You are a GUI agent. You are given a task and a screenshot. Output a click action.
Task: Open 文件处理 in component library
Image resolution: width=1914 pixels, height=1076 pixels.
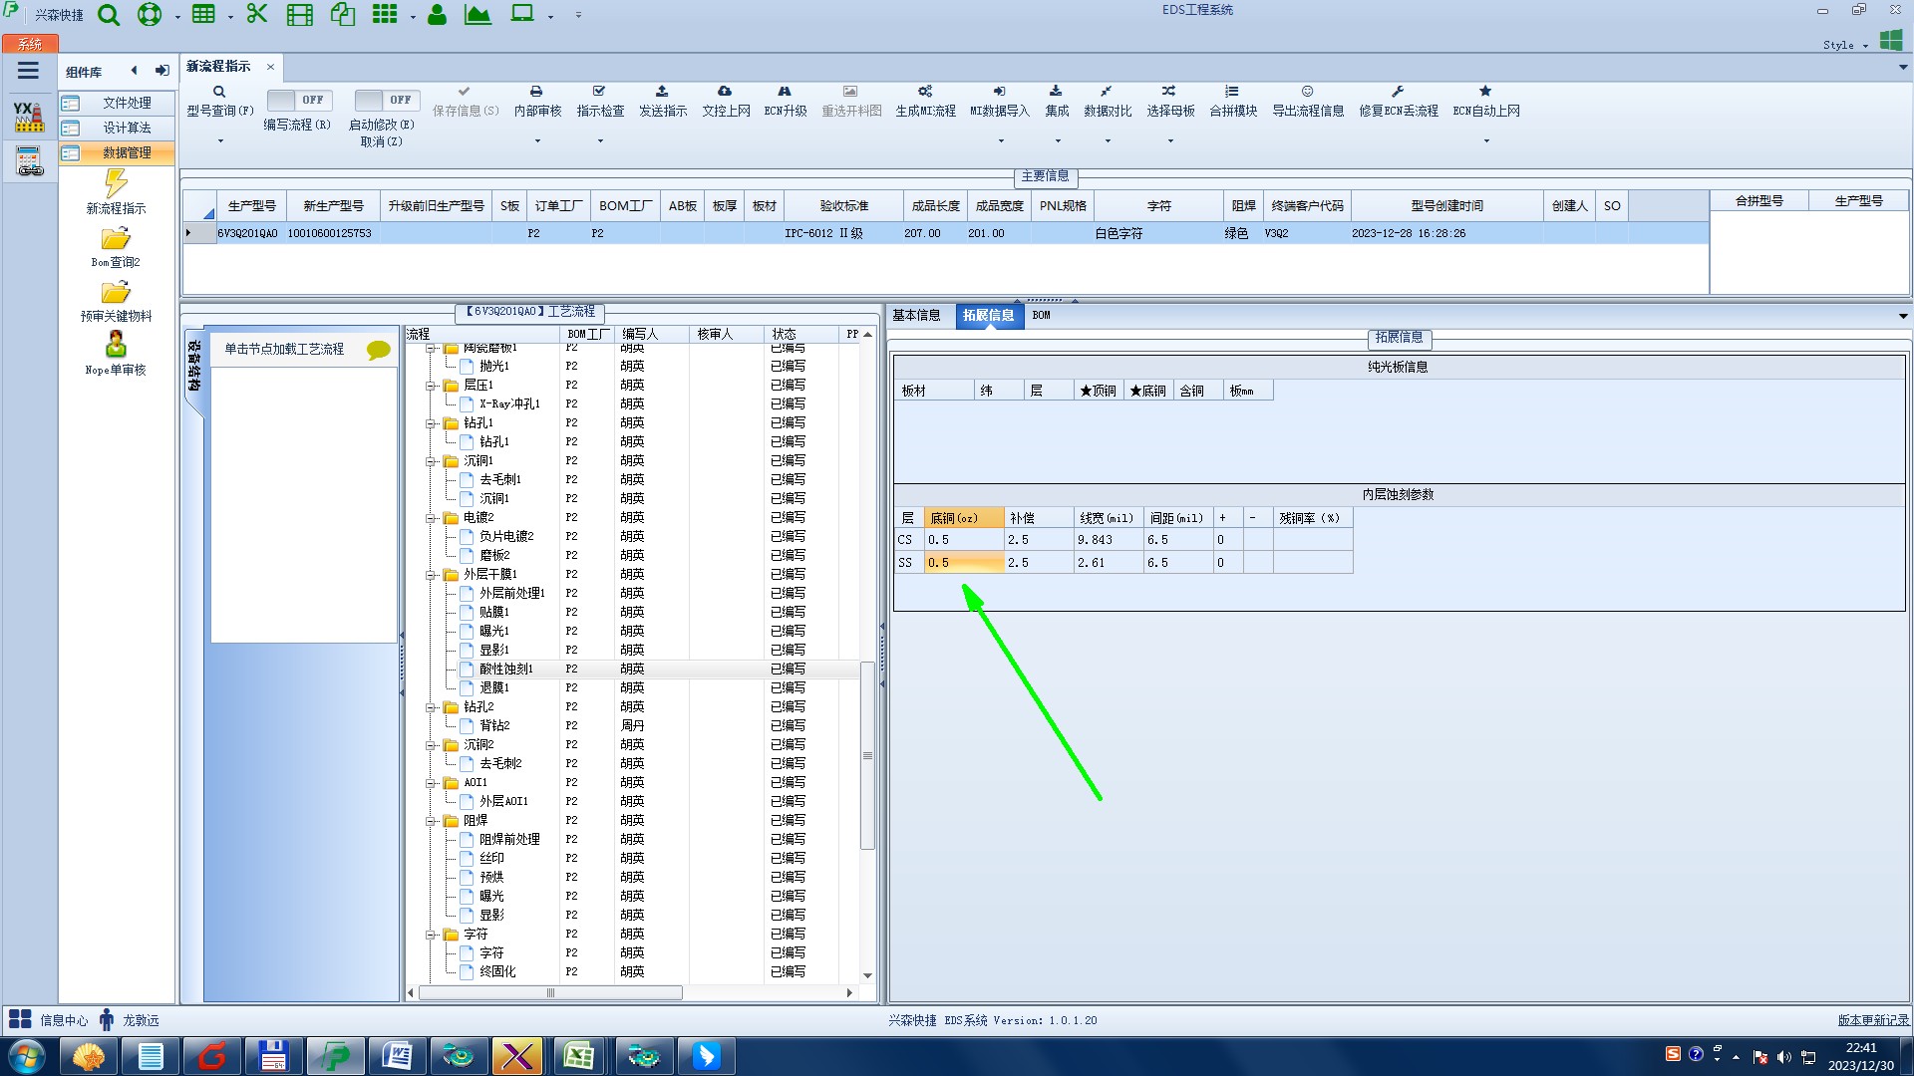(x=117, y=103)
